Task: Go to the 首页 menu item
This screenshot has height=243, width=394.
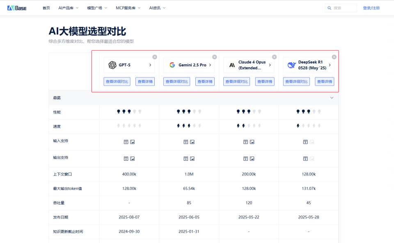Action: coord(45,7)
